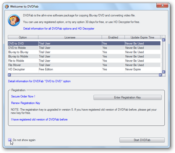175x153 pixels.
Task: Click the Enter Registration Key button
Action: pos(127,97)
